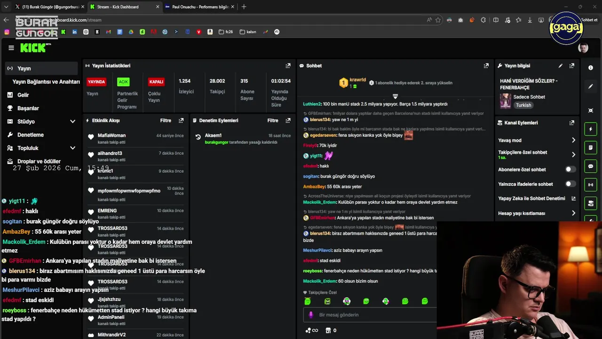Image resolution: width=602 pixels, height=339 pixels.
Task: Open a new browser tab
Action: (x=244, y=7)
